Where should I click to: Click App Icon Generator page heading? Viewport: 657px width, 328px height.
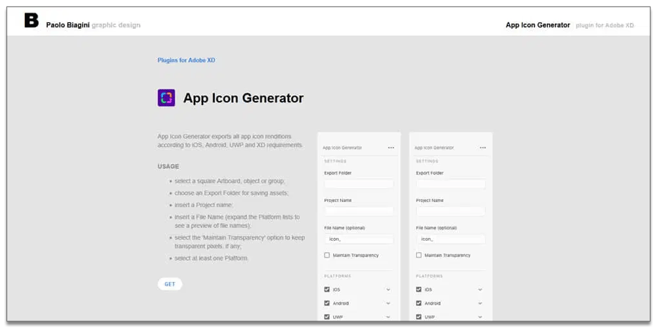click(x=244, y=98)
